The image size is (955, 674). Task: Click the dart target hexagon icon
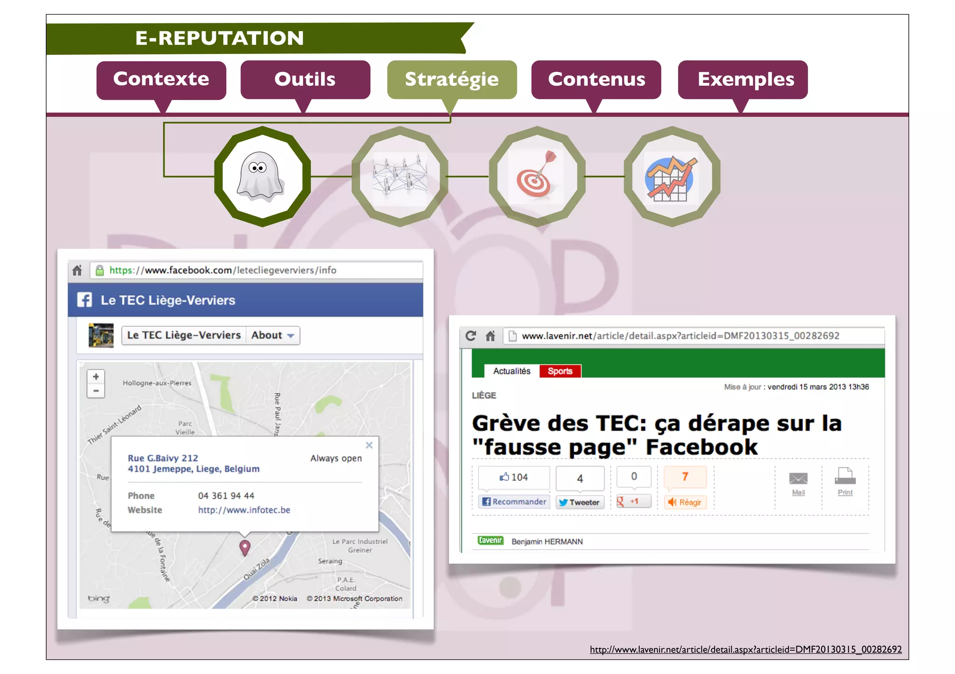coord(536,177)
